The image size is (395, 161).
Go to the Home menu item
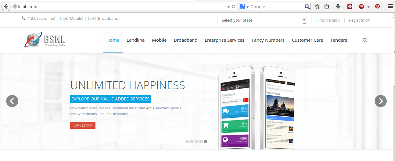coord(113,40)
